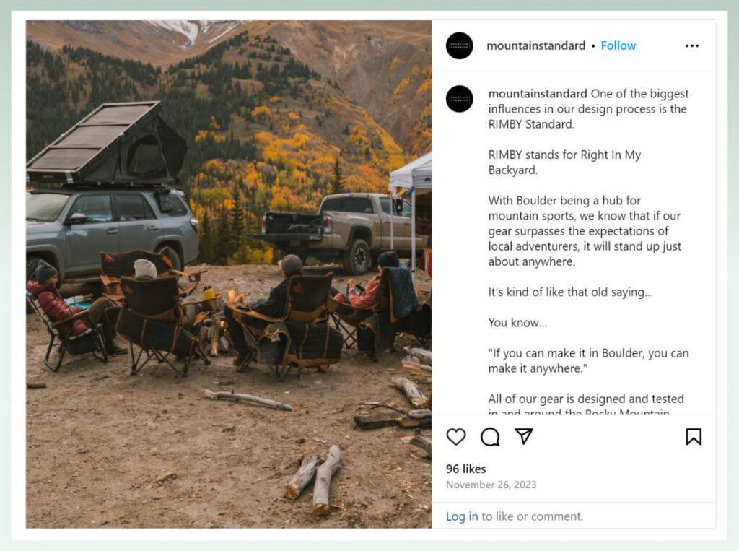The width and height of the screenshot is (739, 551).
Task: Open the post options with the three-dot menu
Action: [x=692, y=45]
